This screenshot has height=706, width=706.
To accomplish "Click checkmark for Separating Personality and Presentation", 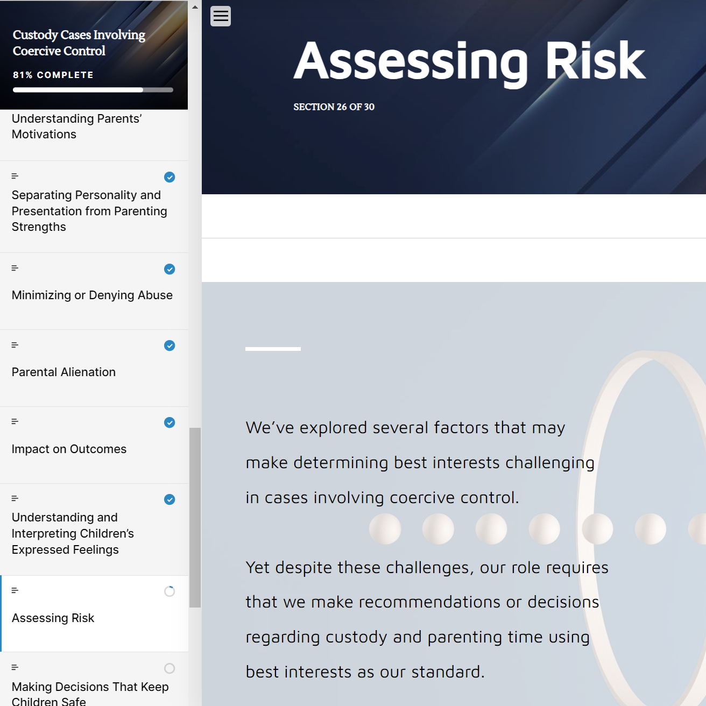I will tap(170, 177).
